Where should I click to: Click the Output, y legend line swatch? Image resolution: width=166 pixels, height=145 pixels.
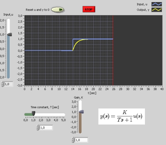[157, 10]
